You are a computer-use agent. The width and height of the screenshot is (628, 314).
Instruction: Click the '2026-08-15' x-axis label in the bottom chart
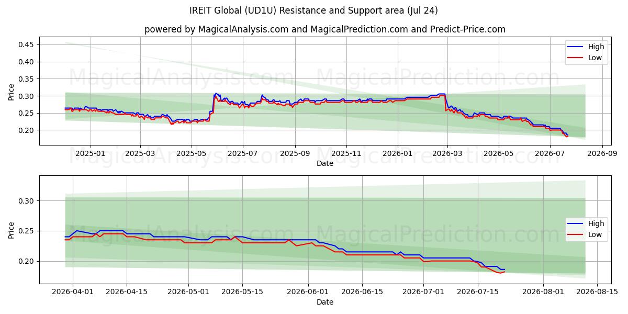tap(597, 292)
